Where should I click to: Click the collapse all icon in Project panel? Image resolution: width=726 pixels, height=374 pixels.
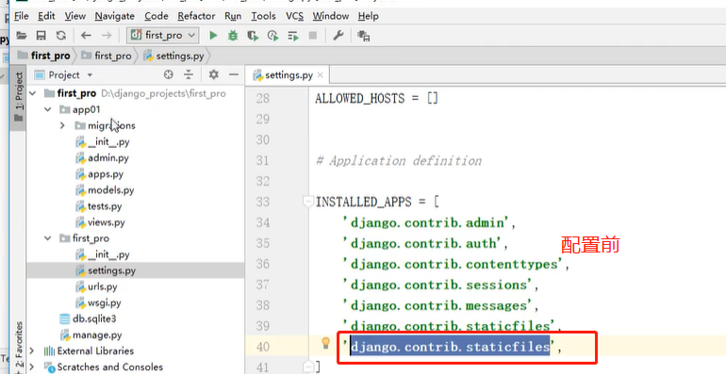pyautogui.click(x=189, y=74)
